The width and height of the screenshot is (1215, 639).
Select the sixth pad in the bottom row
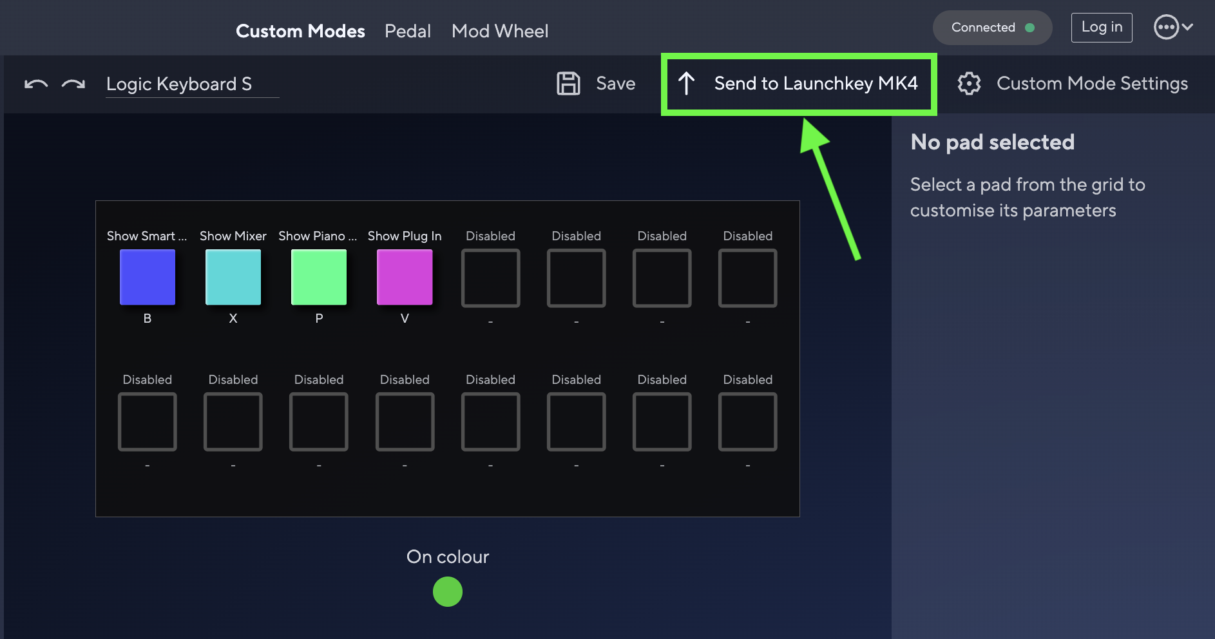pos(577,421)
